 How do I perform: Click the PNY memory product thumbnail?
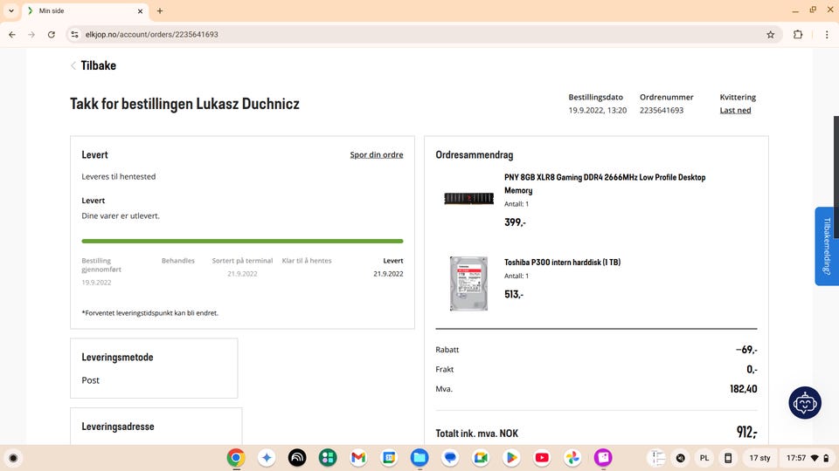pos(468,199)
